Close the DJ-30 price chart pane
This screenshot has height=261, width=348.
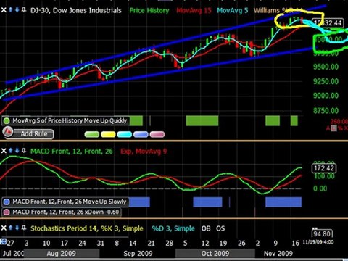pyautogui.click(x=4, y=10)
